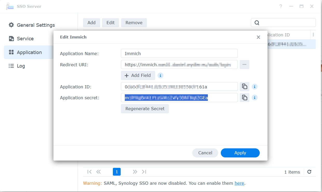Click the search magnifier icon
The image size is (322, 192).
257,23
